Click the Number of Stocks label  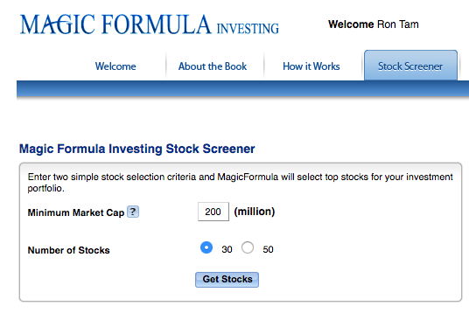pyautogui.click(x=69, y=250)
